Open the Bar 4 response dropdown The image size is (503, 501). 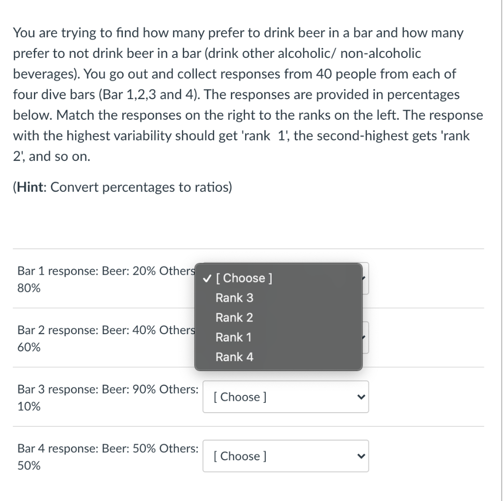pos(285,456)
